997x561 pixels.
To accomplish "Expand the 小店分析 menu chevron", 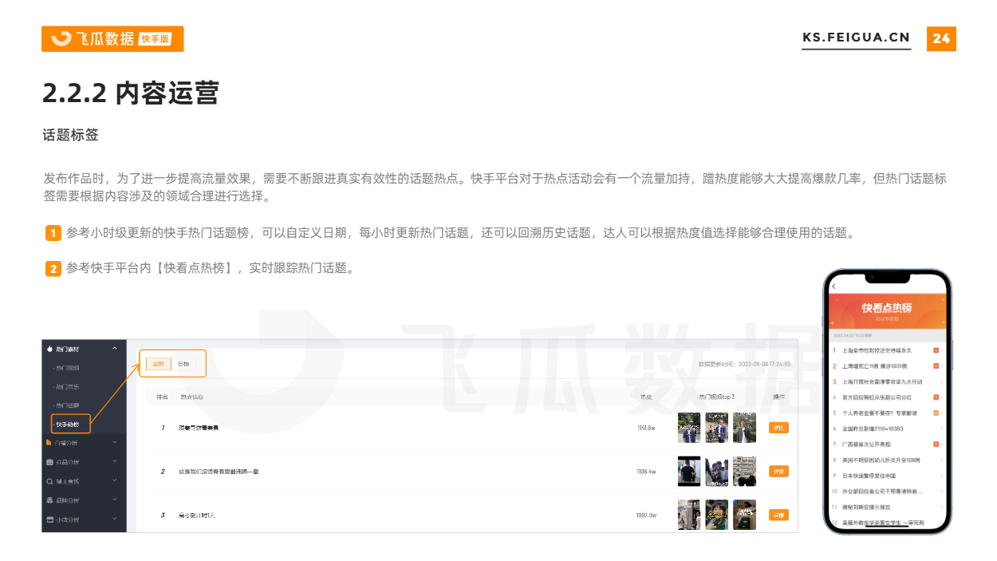I will tap(115, 520).
